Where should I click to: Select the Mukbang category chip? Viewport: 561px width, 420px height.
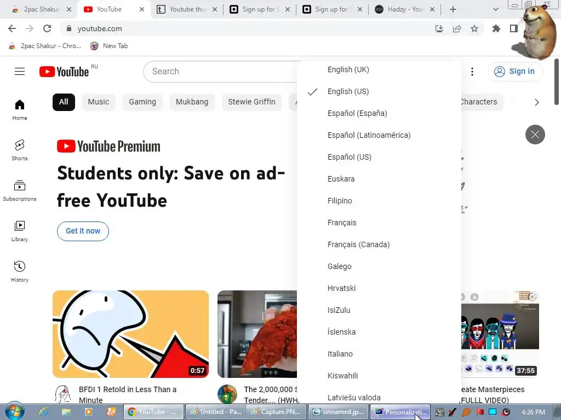(x=192, y=102)
